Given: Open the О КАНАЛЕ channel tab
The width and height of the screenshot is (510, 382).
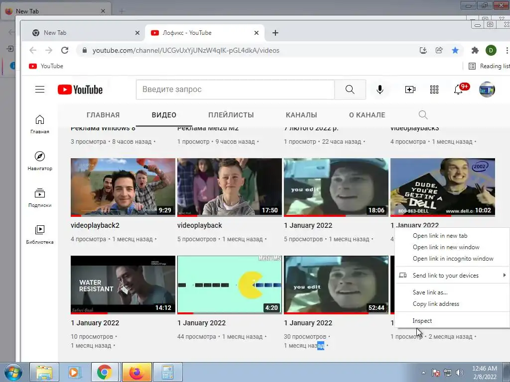Looking at the screenshot, I should tap(367, 115).
